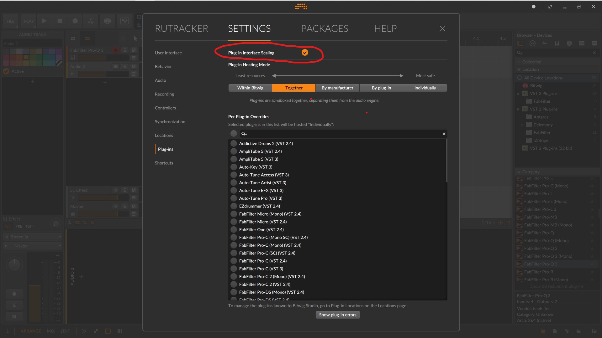
Task: Click the record button in transport bar
Action: tap(75, 21)
